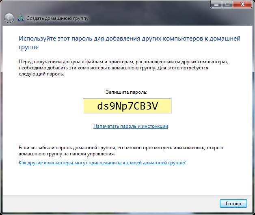Click the HomeGroup network icon in title
Image resolution: width=255 pixels, height=215 pixels.
[x=21, y=18]
